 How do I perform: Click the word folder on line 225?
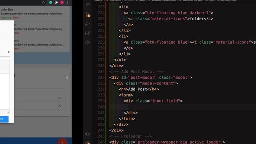[196, 19]
